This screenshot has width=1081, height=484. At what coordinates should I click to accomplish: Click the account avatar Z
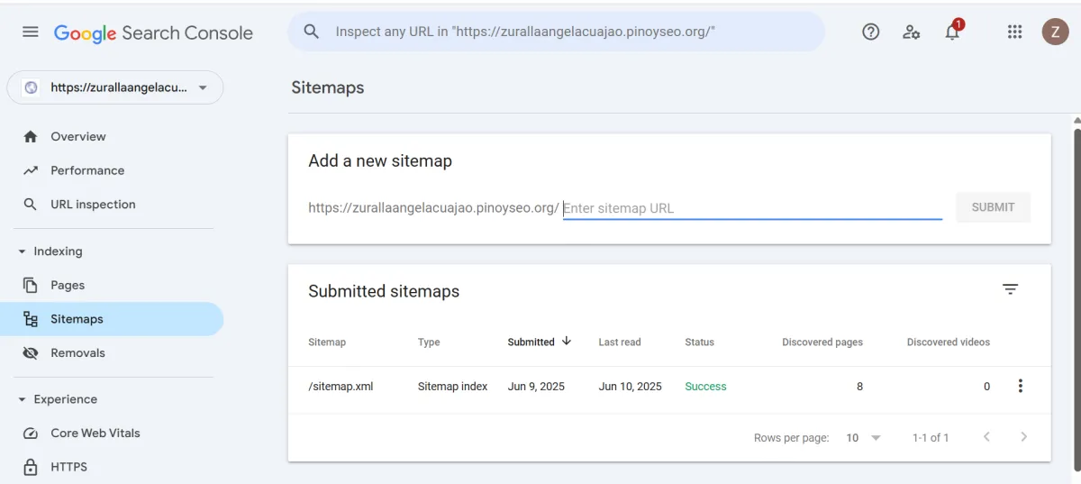click(x=1055, y=32)
